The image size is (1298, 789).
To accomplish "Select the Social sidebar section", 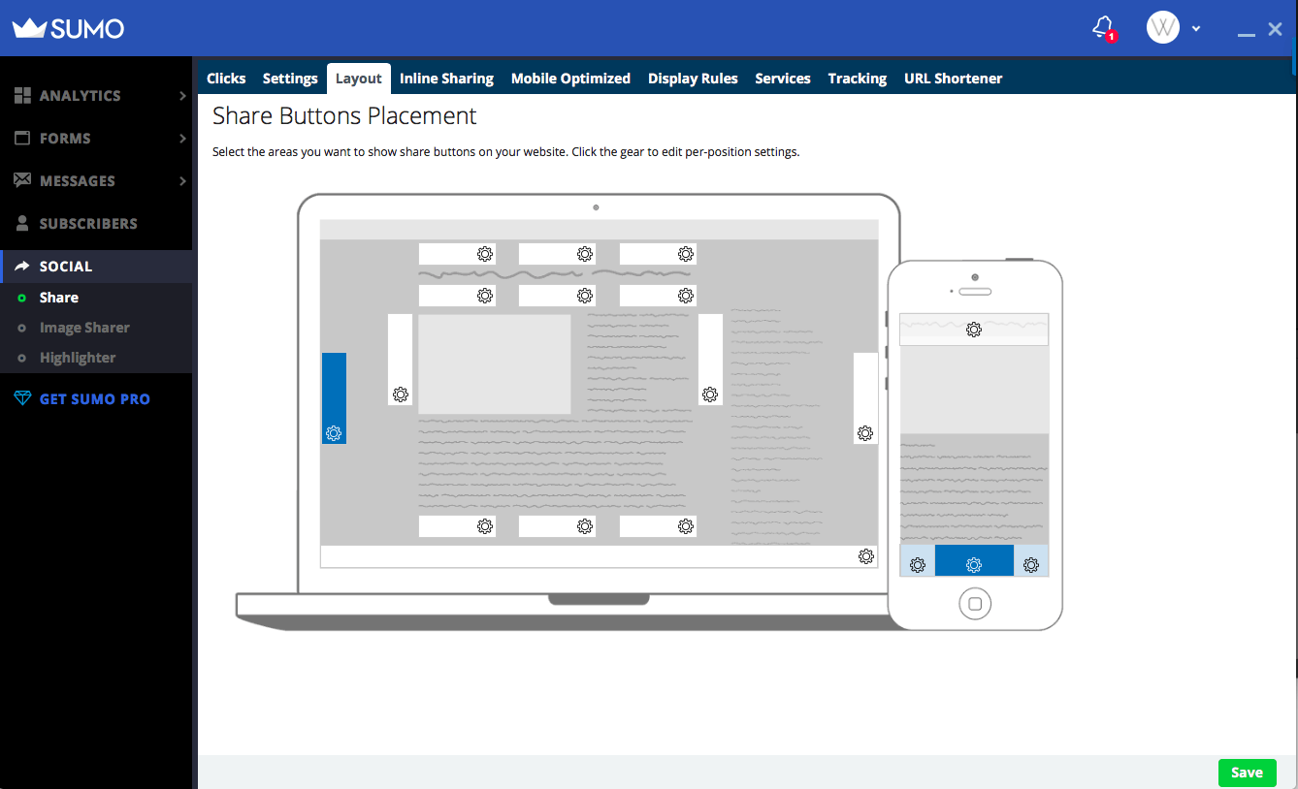I will (x=96, y=267).
